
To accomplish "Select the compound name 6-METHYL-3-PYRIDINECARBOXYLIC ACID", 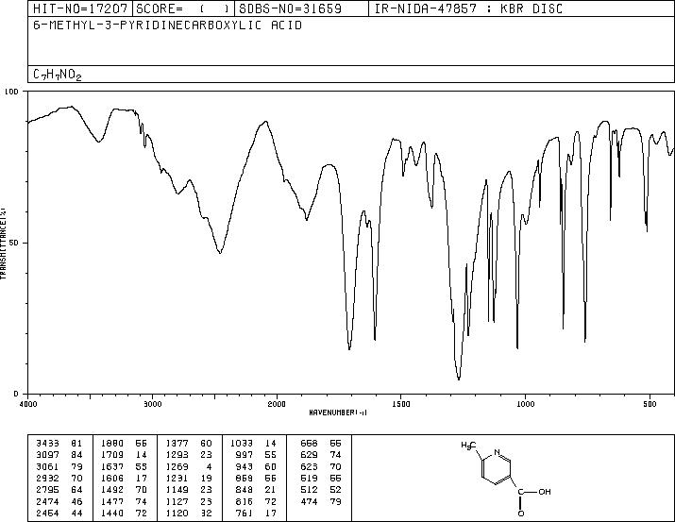I will (167, 25).
